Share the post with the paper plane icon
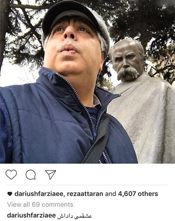The width and height of the screenshot is (175, 221). point(51,175)
